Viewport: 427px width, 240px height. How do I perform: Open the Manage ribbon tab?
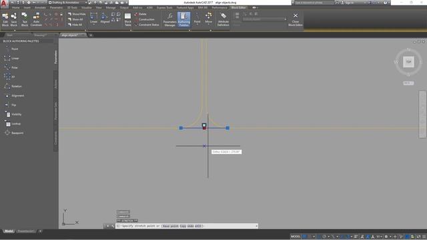click(x=111, y=7)
